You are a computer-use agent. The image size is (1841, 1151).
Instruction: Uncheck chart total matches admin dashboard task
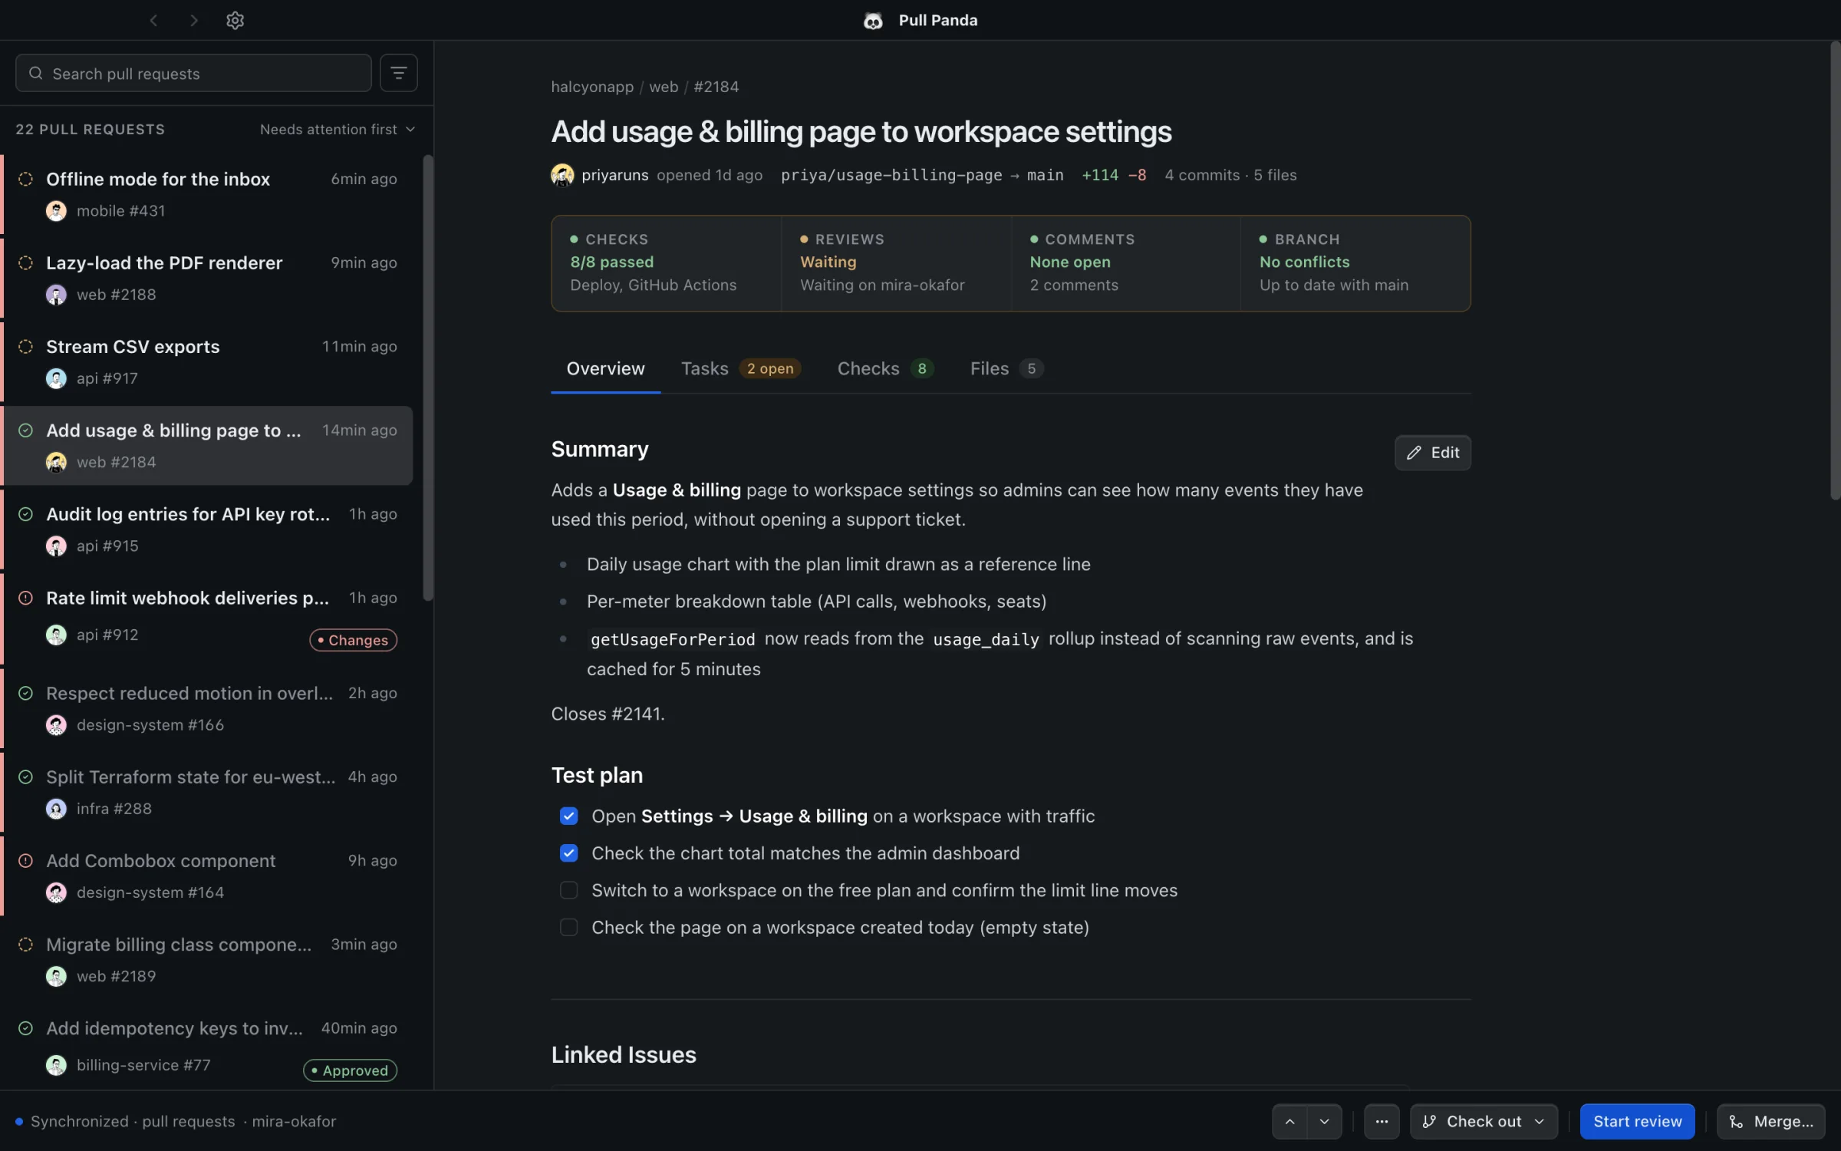point(568,853)
